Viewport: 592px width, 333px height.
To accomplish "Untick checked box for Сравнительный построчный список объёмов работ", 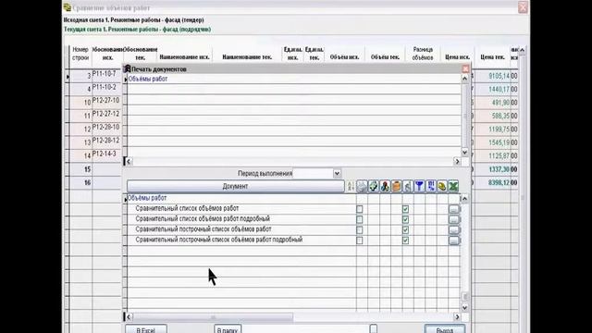I will (405, 230).
